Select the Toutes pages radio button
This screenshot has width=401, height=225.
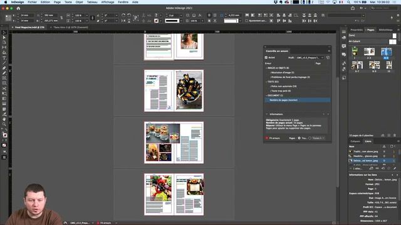(x=299, y=138)
